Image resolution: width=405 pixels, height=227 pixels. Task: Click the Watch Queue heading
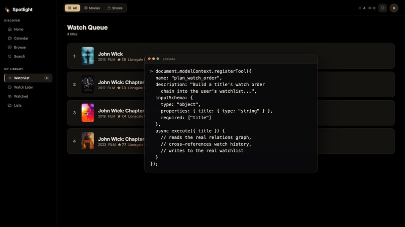[87, 28]
